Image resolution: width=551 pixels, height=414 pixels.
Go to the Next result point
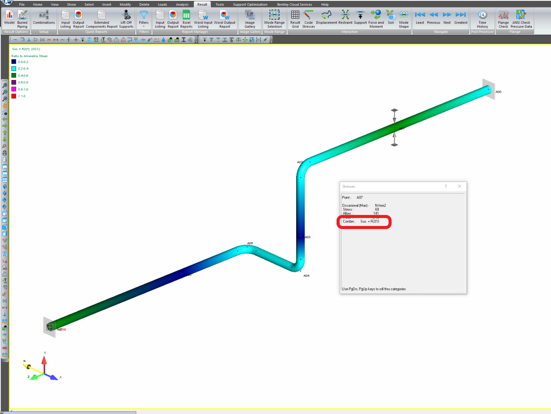tap(447, 19)
